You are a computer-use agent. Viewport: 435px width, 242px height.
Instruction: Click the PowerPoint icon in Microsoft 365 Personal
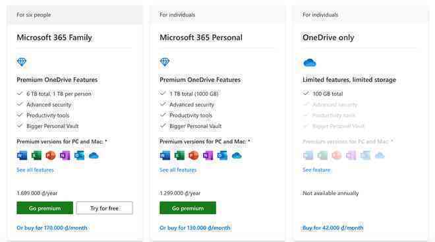(x=194, y=156)
